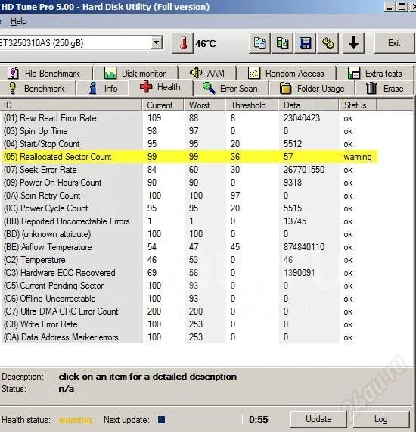Screen dimensions: 416x432
Task: Open the Help menu
Action: [18, 21]
